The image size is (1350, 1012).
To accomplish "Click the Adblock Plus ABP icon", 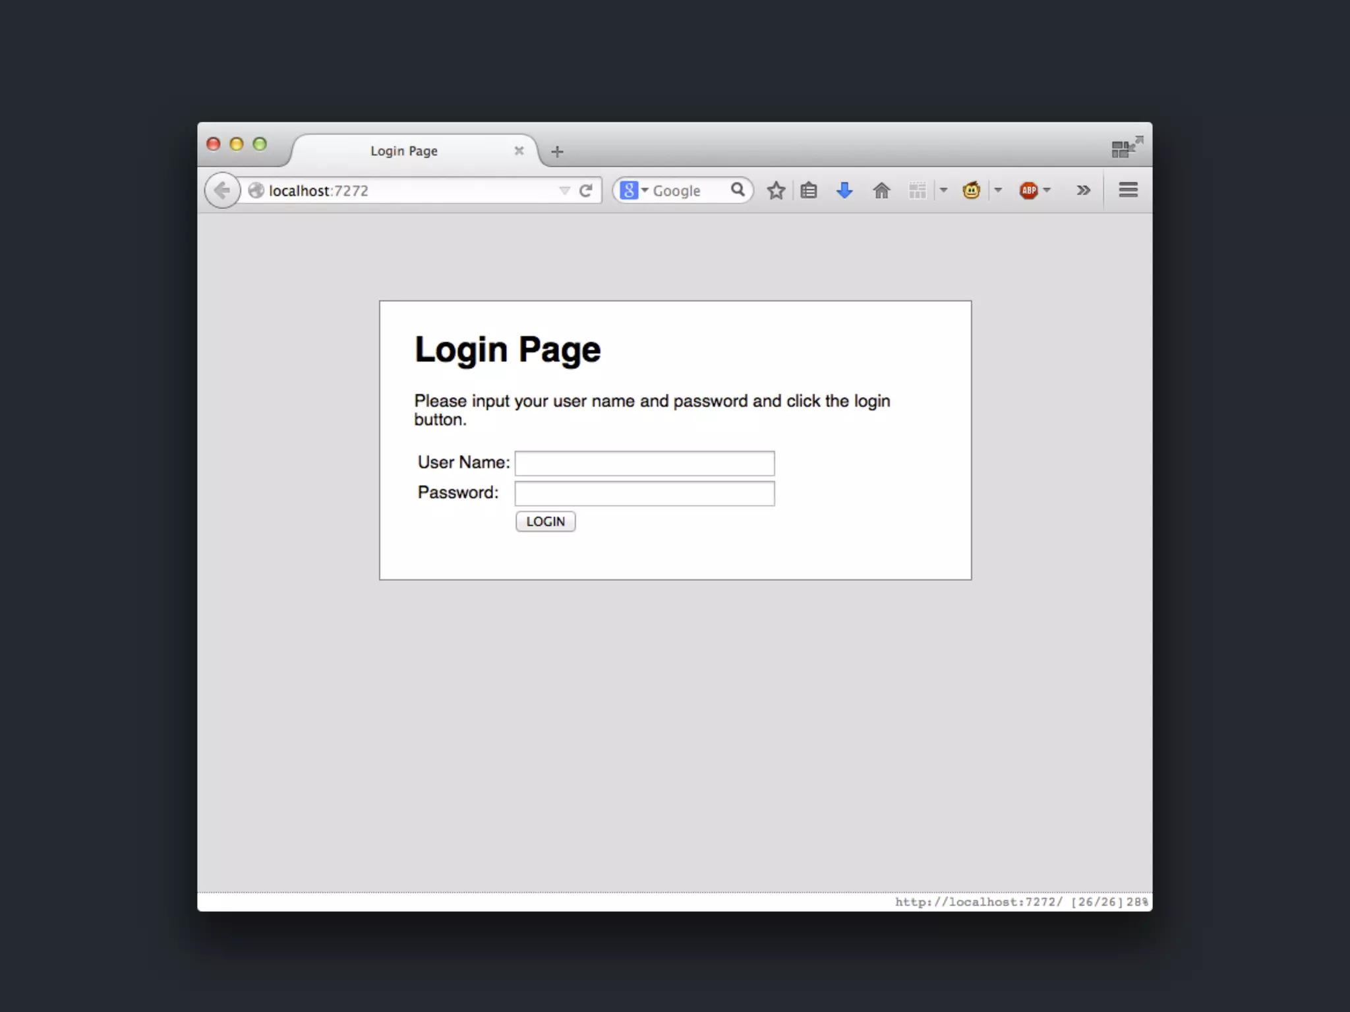I will point(1028,190).
